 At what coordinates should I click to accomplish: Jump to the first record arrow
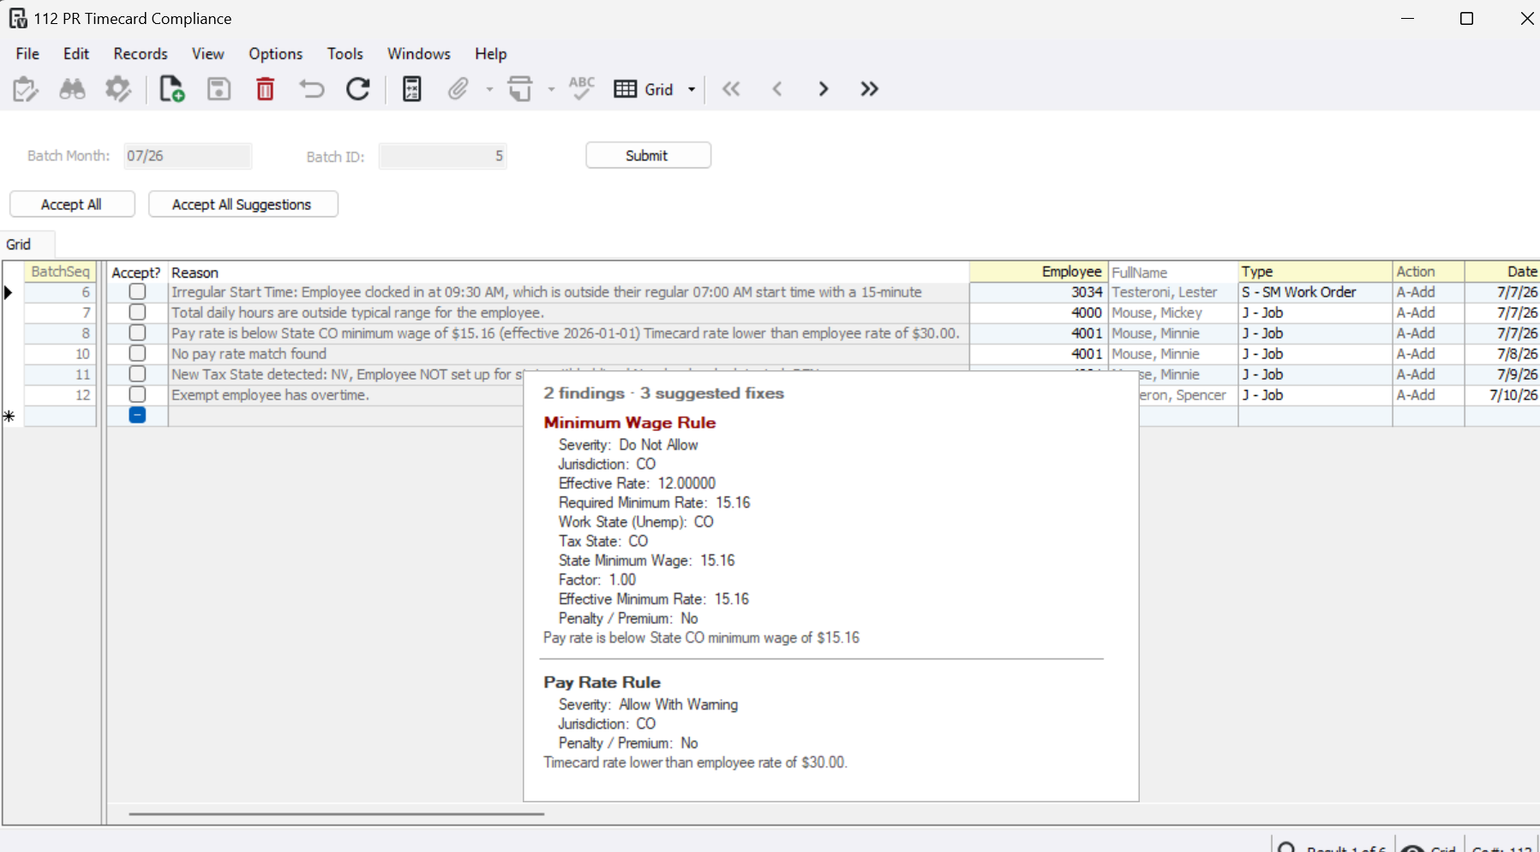[x=731, y=89]
